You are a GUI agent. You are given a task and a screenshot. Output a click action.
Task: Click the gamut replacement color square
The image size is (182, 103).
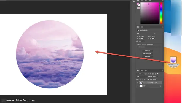139,8
